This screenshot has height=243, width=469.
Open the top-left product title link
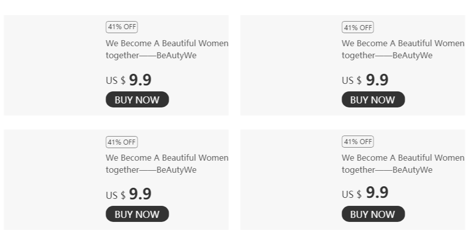point(167,49)
